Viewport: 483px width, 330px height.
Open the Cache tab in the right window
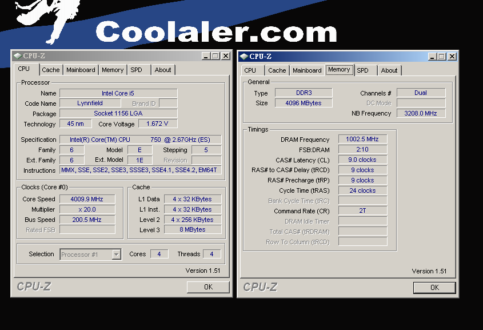click(x=277, y=70)
